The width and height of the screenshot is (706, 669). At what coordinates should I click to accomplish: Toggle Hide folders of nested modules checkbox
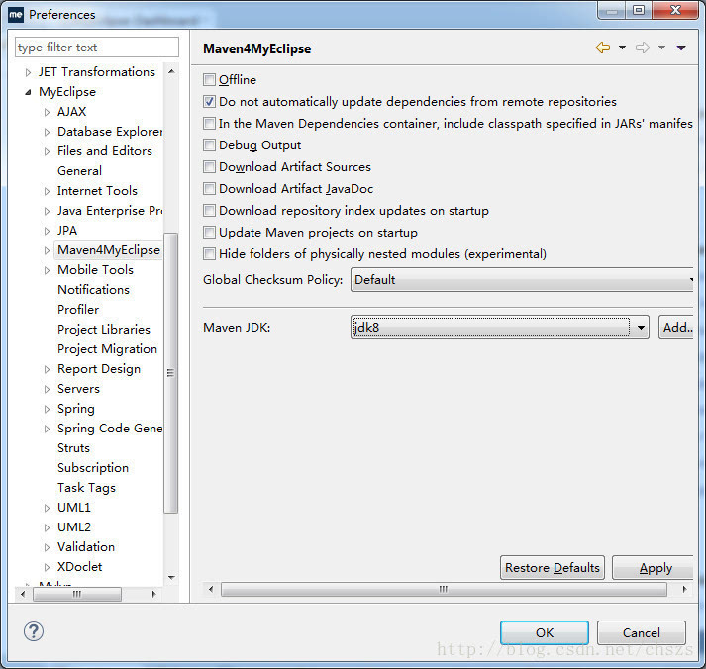(x=209, y=254)
